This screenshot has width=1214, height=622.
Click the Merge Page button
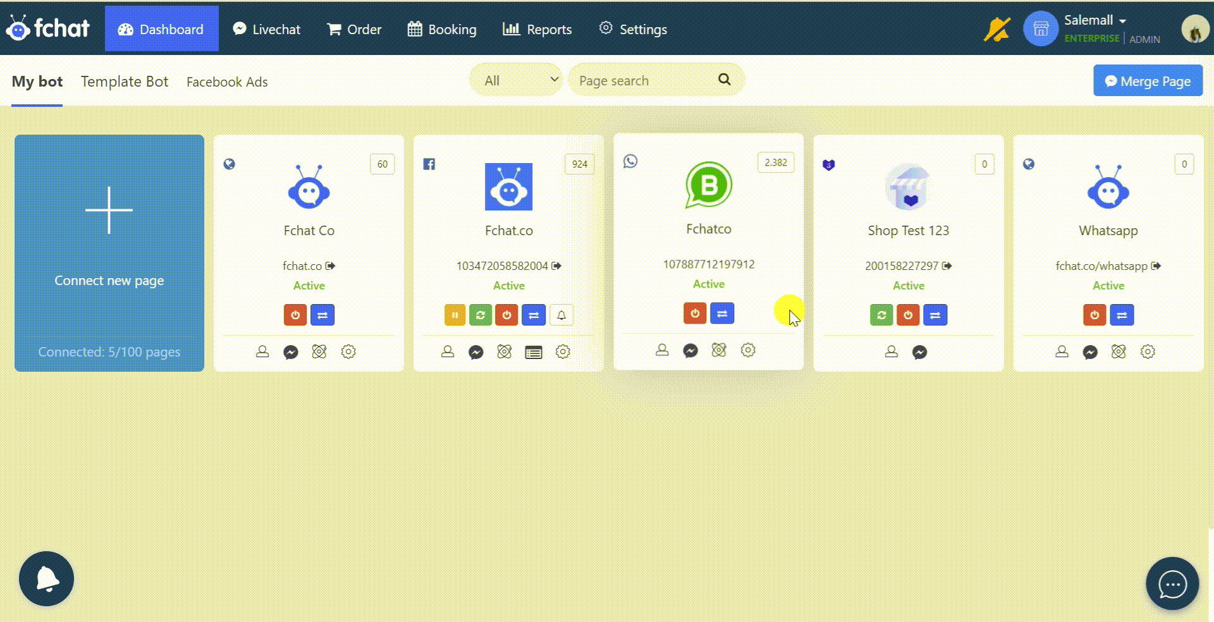1148,81
